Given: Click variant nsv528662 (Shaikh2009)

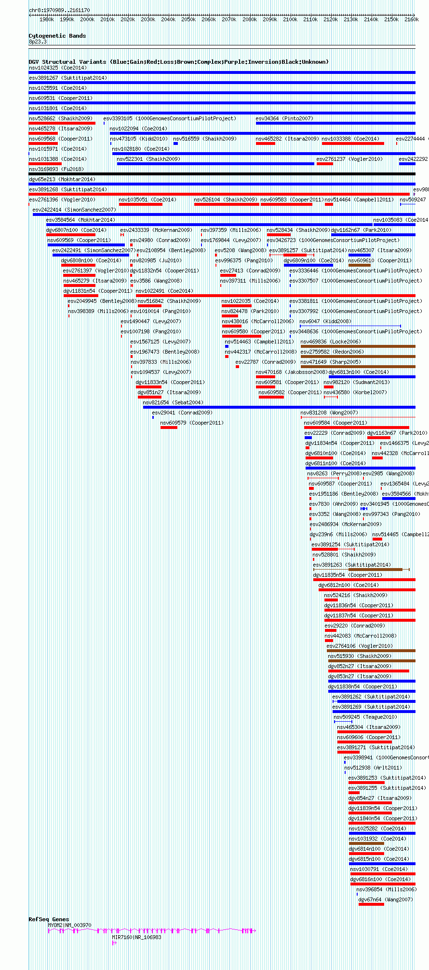Looking at the screenshot, I should (61, 118).
